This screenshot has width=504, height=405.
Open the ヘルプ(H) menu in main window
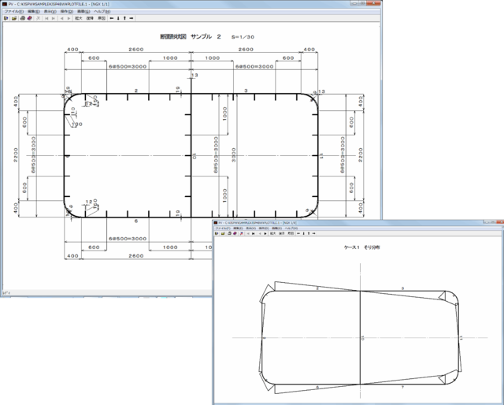(x=103, y=11)
